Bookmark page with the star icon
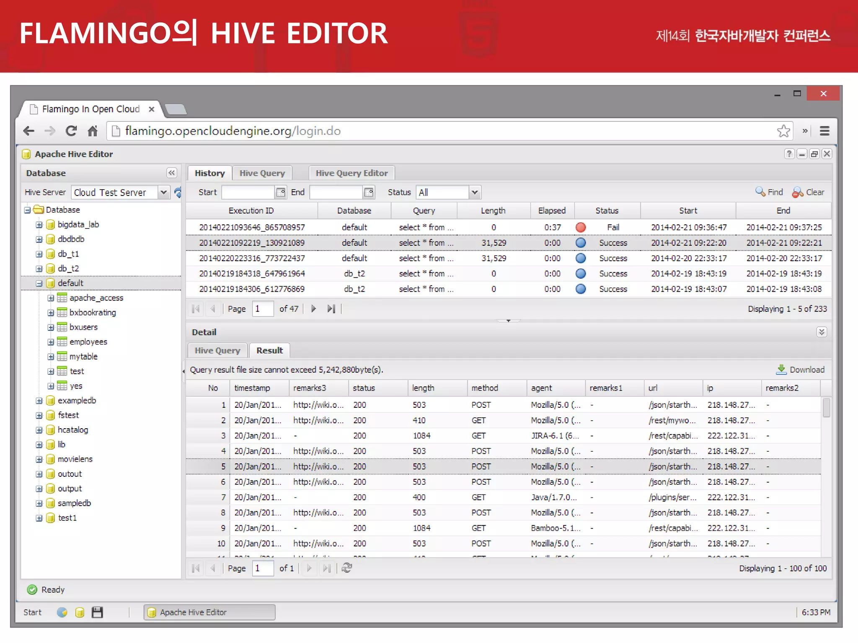Image resolution: width=858 pixels, height=643 pixels. point(783,131)
